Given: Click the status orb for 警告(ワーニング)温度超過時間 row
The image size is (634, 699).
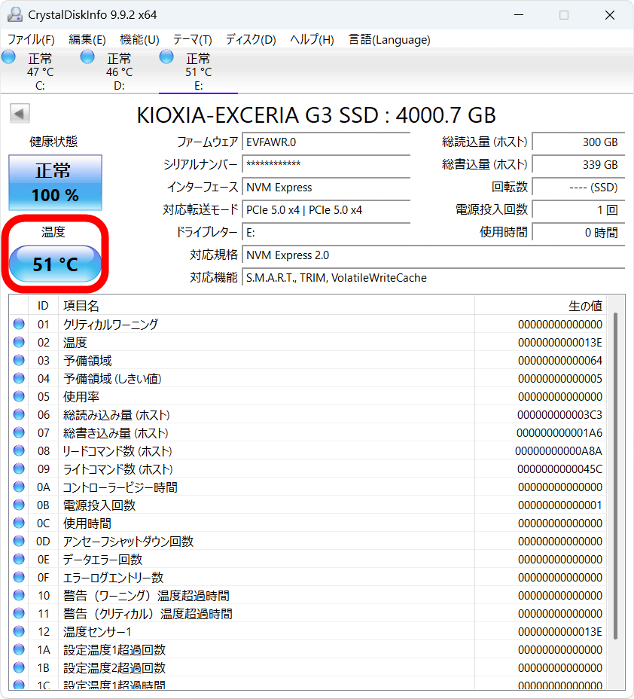Looking at the screenshot, I should click(19, 595).
